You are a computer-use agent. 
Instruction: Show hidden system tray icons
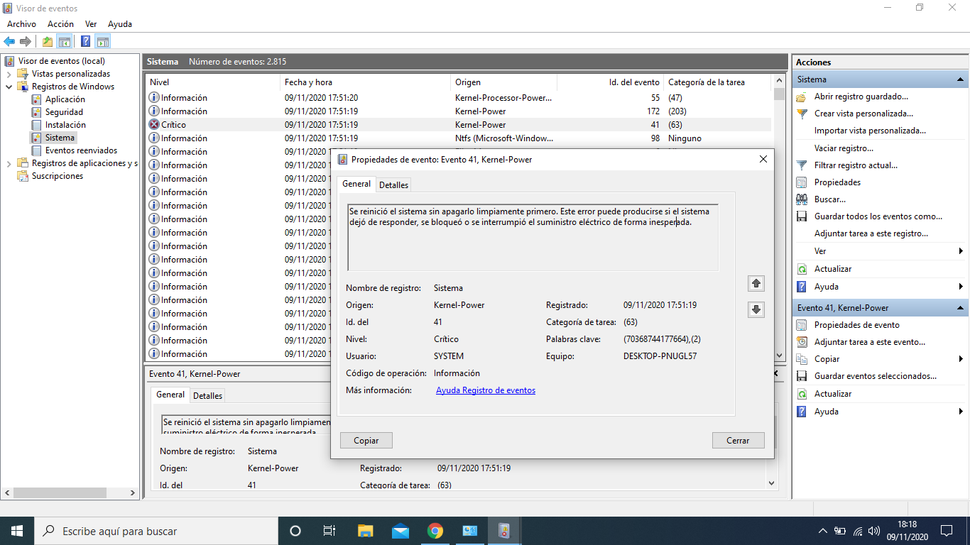tap(823, 531)
